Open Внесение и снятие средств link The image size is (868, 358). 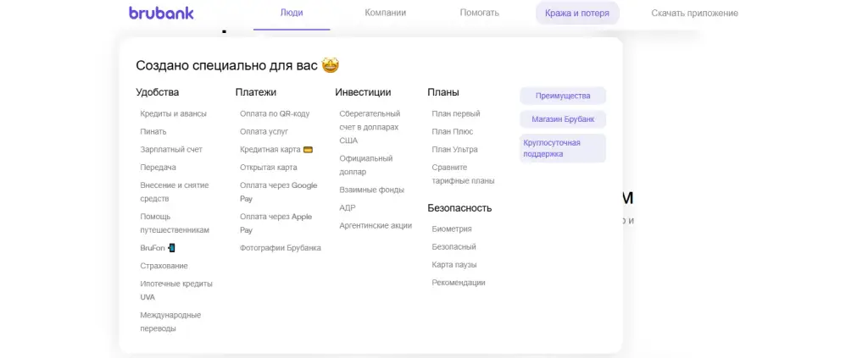pos(175,192)
